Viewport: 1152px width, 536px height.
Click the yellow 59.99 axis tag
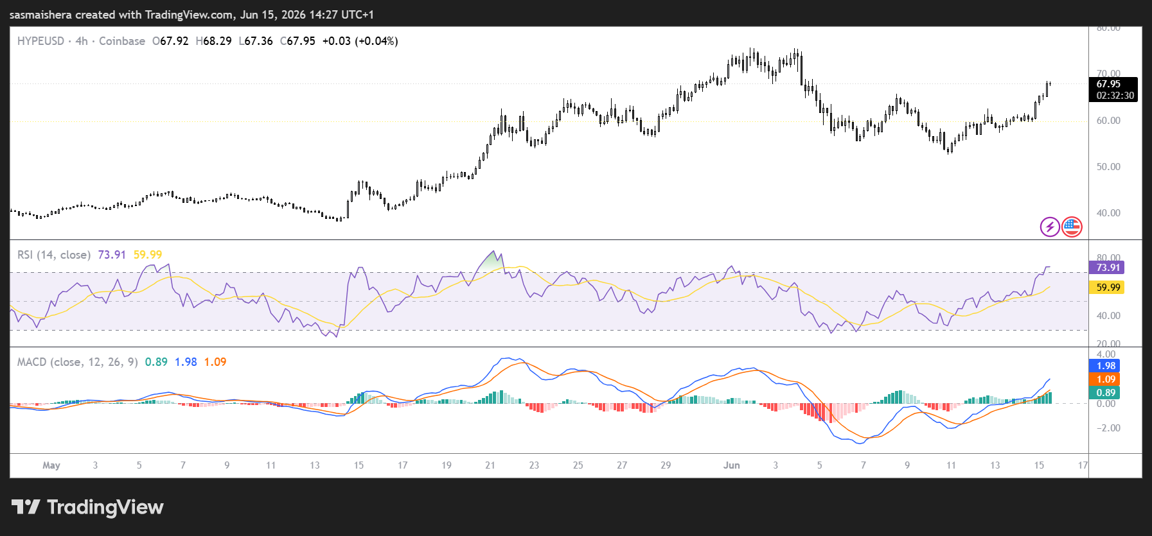pos(1107,288)
